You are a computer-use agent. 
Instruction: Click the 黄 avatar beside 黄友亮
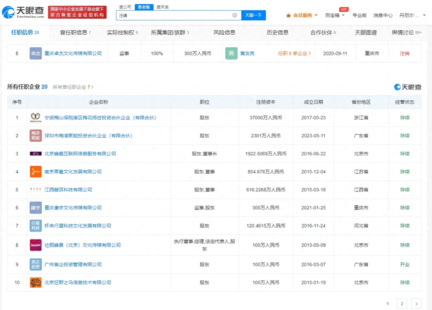coord(231,53)
